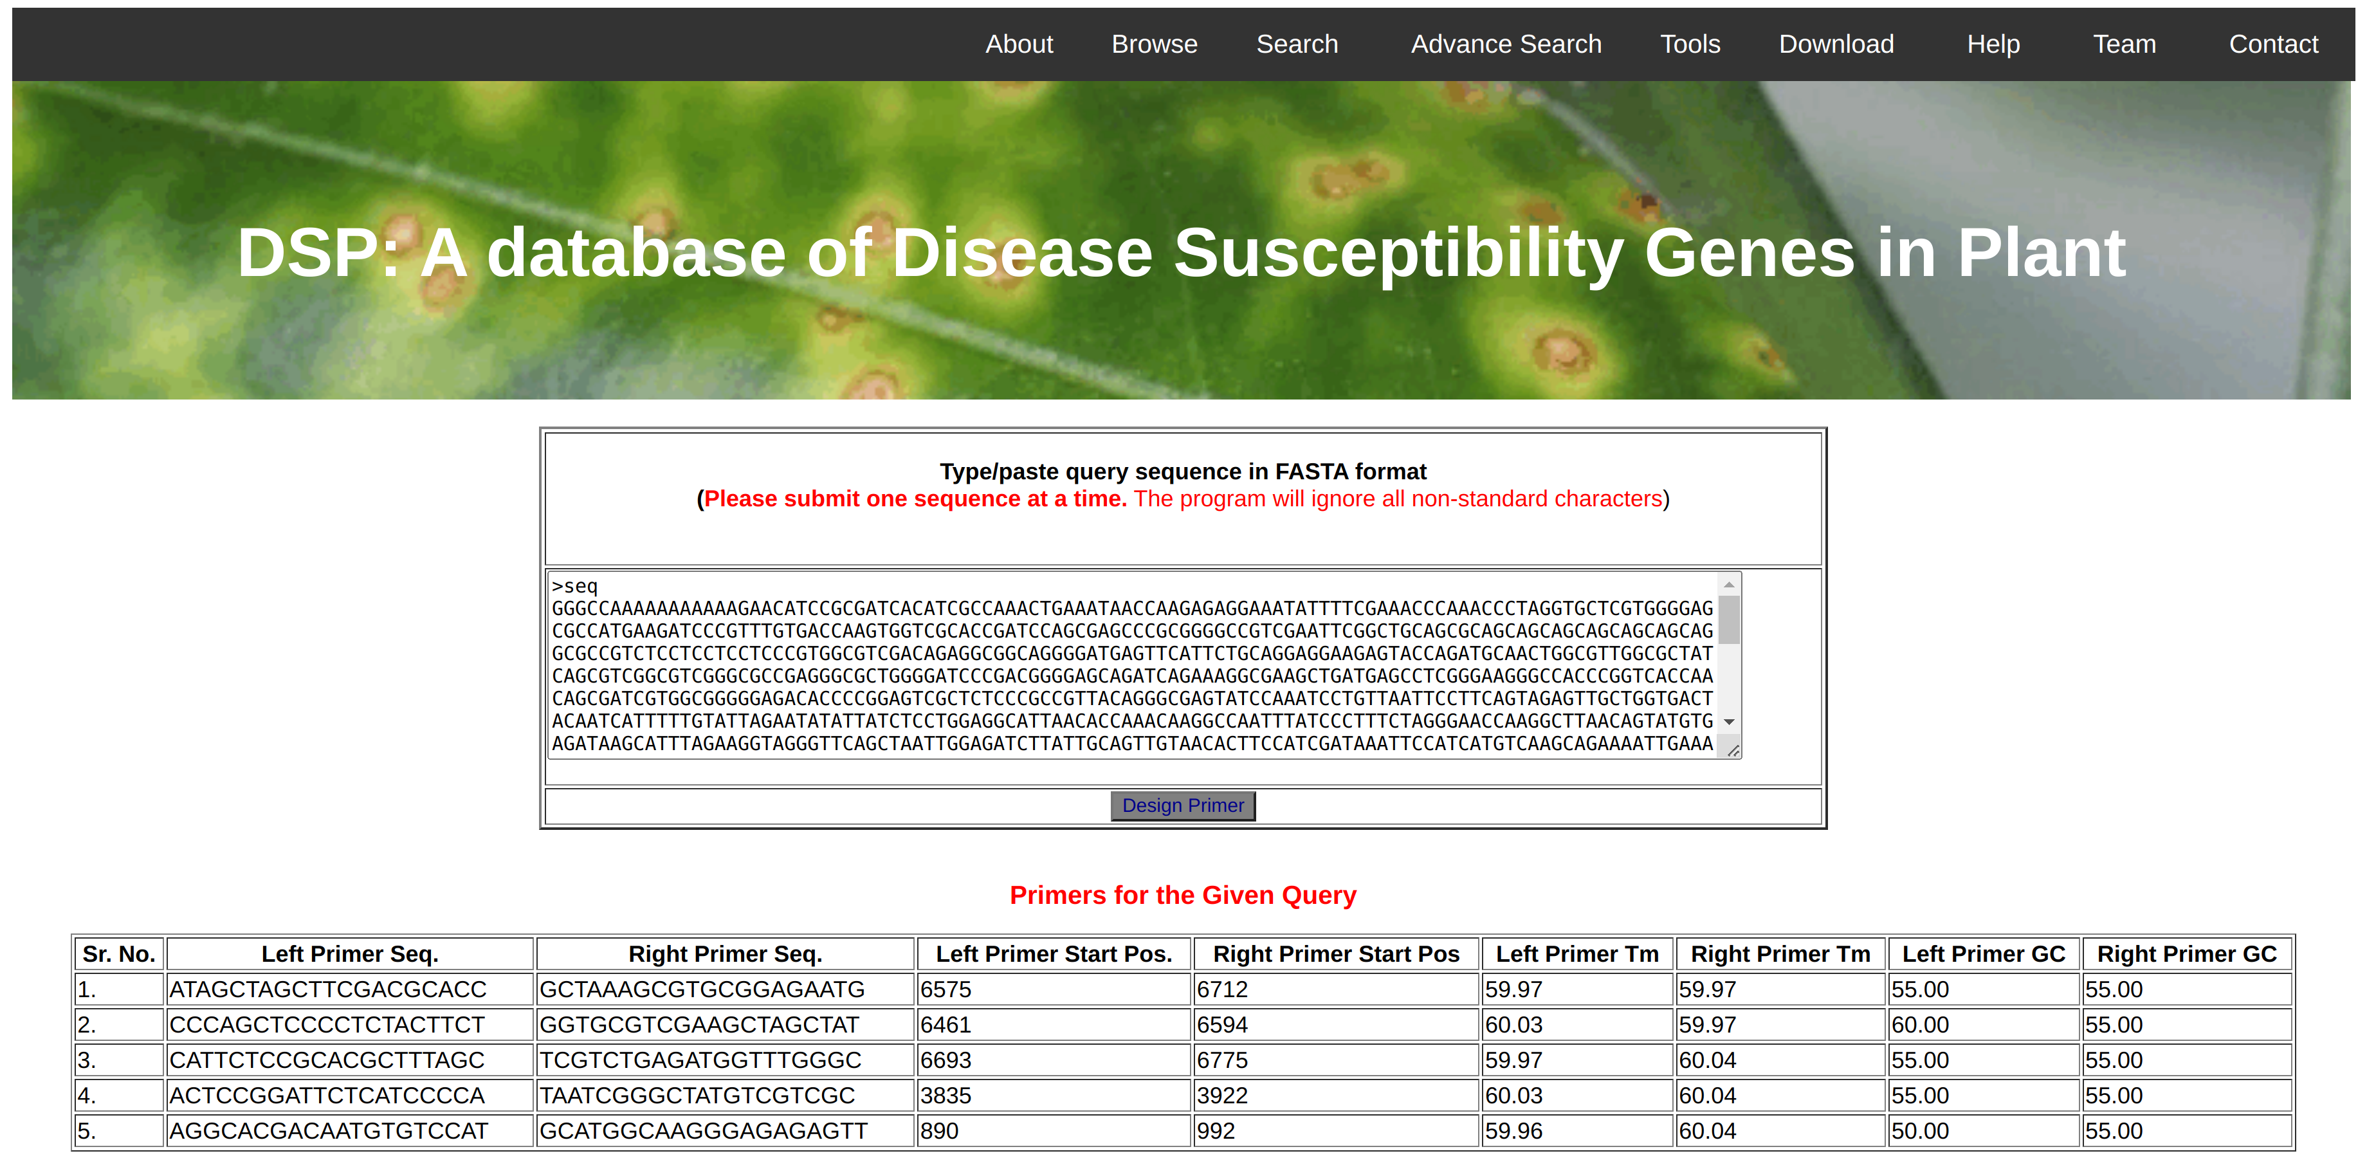Click left start position 3835

(946, 1096)
